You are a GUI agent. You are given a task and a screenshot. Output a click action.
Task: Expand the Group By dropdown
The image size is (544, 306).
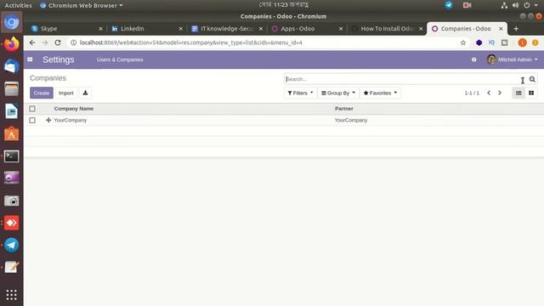(x=338, y=93)
